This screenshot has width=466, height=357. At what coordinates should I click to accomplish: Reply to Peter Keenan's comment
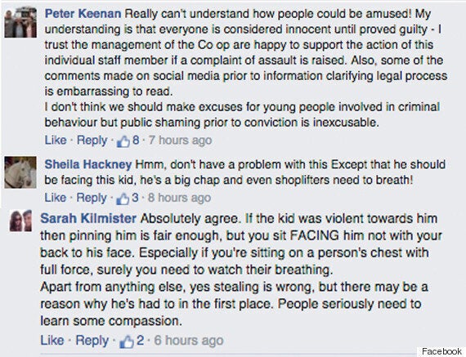pos(92,141)
